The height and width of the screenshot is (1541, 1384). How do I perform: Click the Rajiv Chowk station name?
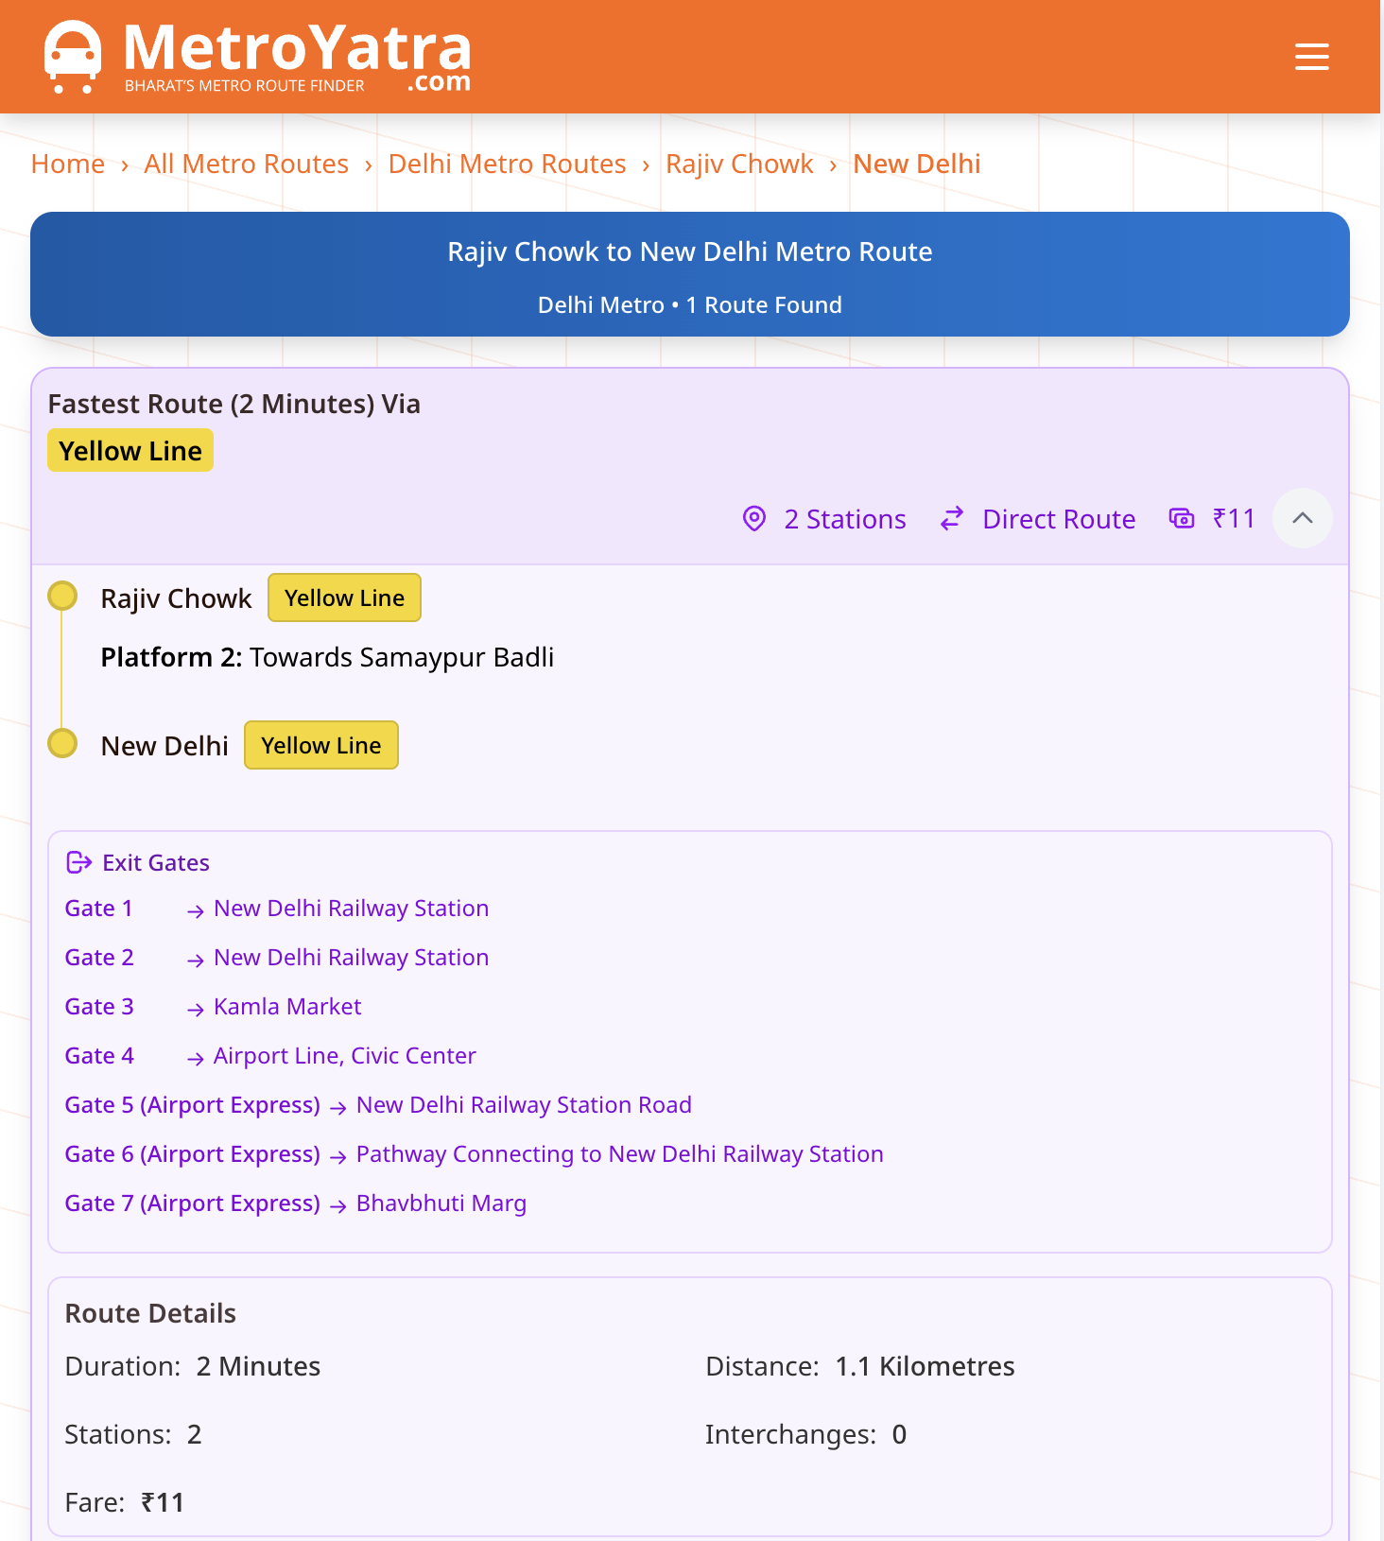tap(177, 598)
